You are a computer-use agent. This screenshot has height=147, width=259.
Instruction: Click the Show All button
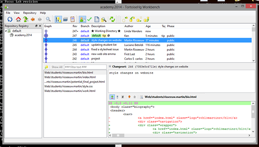pos(57,67)
